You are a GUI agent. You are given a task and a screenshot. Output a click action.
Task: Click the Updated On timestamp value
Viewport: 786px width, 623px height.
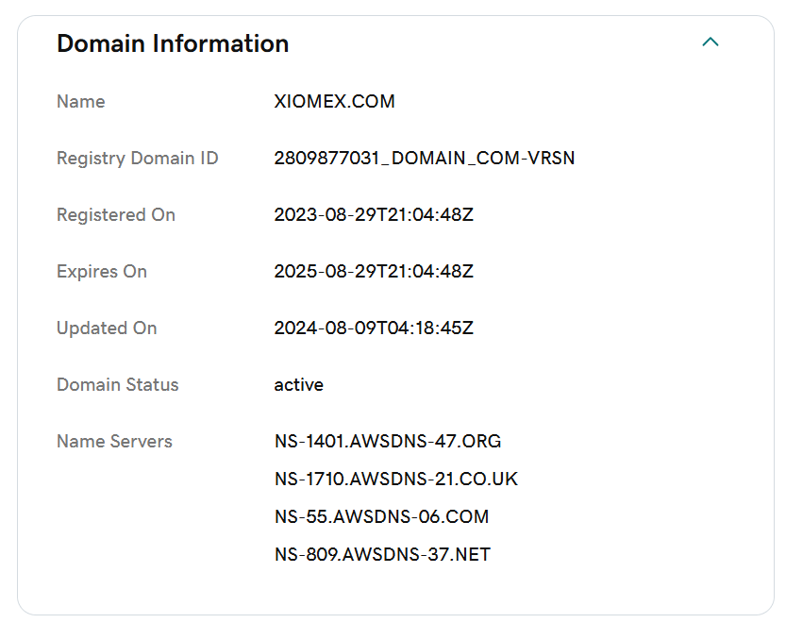pos(374,328)
